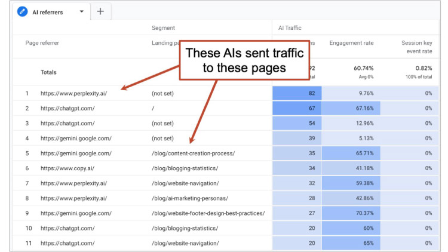Click /blog/website-navigation/ landing page in row 7
This screenshot has height=252, width=448.
tap(185, 183)
